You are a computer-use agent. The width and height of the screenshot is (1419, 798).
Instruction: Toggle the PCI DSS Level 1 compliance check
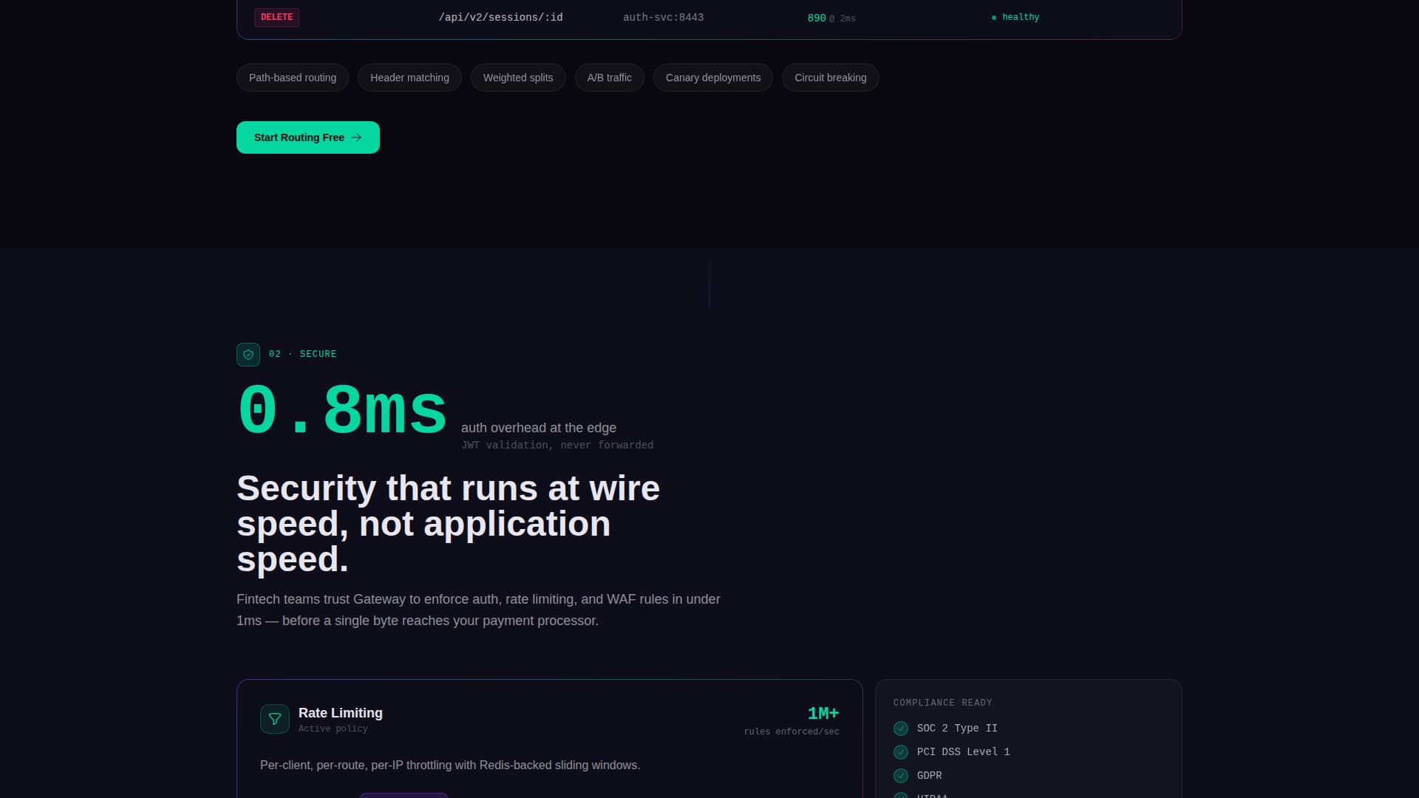coord(901,751)
